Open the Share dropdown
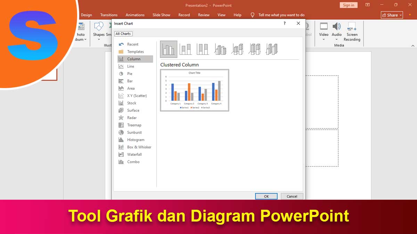This screenshot has width=417, height=234. (392, 15)
